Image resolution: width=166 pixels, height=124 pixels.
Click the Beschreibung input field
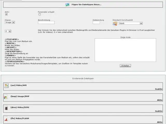[x=46, y=23]
